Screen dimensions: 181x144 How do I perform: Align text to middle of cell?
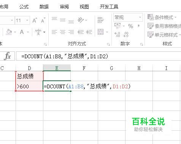tap(63, 20)
